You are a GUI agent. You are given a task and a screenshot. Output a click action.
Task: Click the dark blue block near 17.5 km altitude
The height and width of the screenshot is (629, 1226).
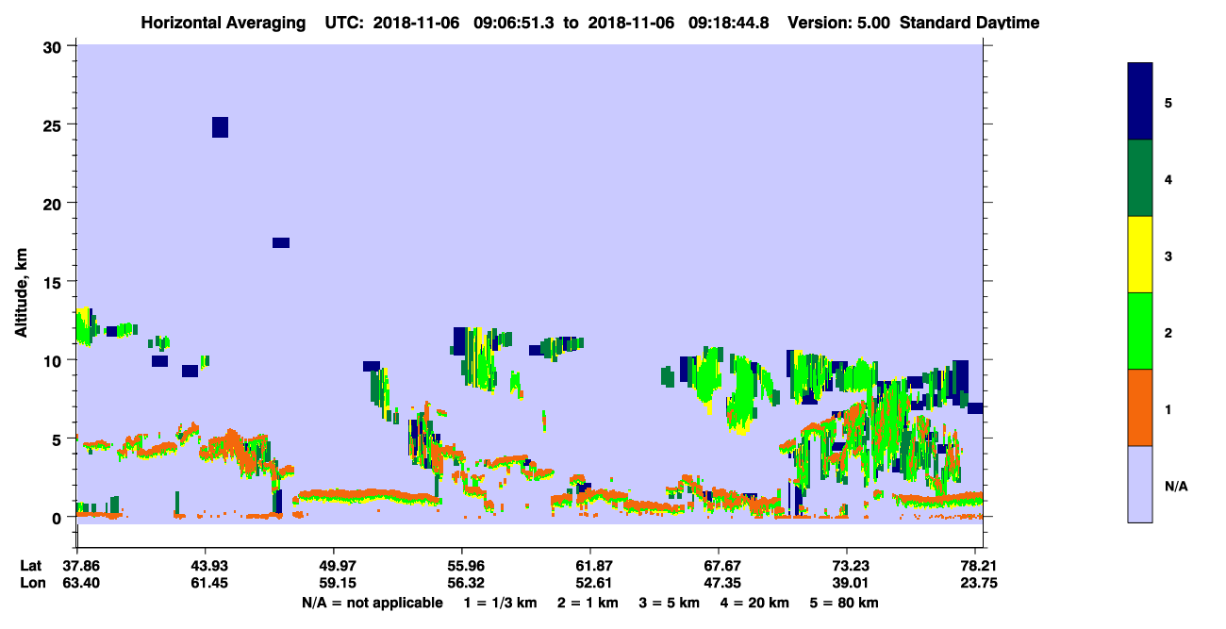(x=281, y=242)
